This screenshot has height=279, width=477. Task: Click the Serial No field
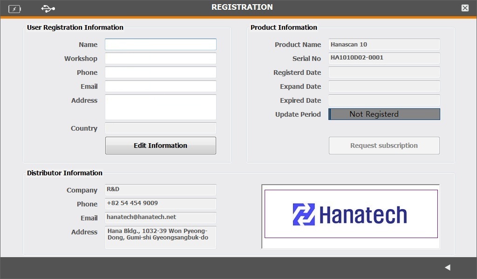pyautogui.click(x=384, y=59)
